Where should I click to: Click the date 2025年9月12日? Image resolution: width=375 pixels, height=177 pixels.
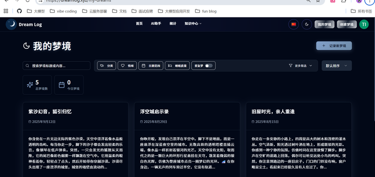click(x=44, y=122)
